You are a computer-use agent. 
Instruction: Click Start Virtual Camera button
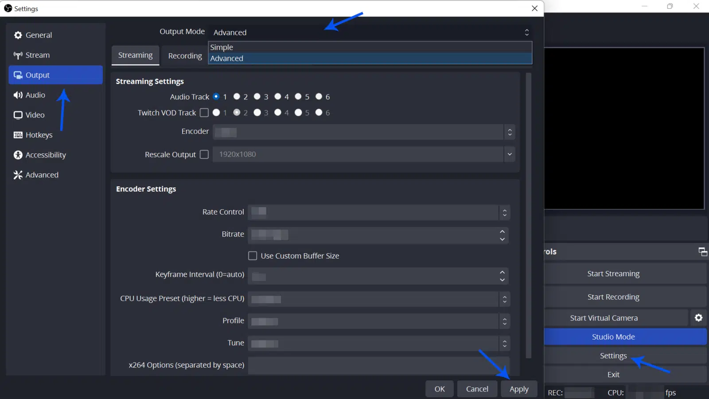click(x=616, y=318)
